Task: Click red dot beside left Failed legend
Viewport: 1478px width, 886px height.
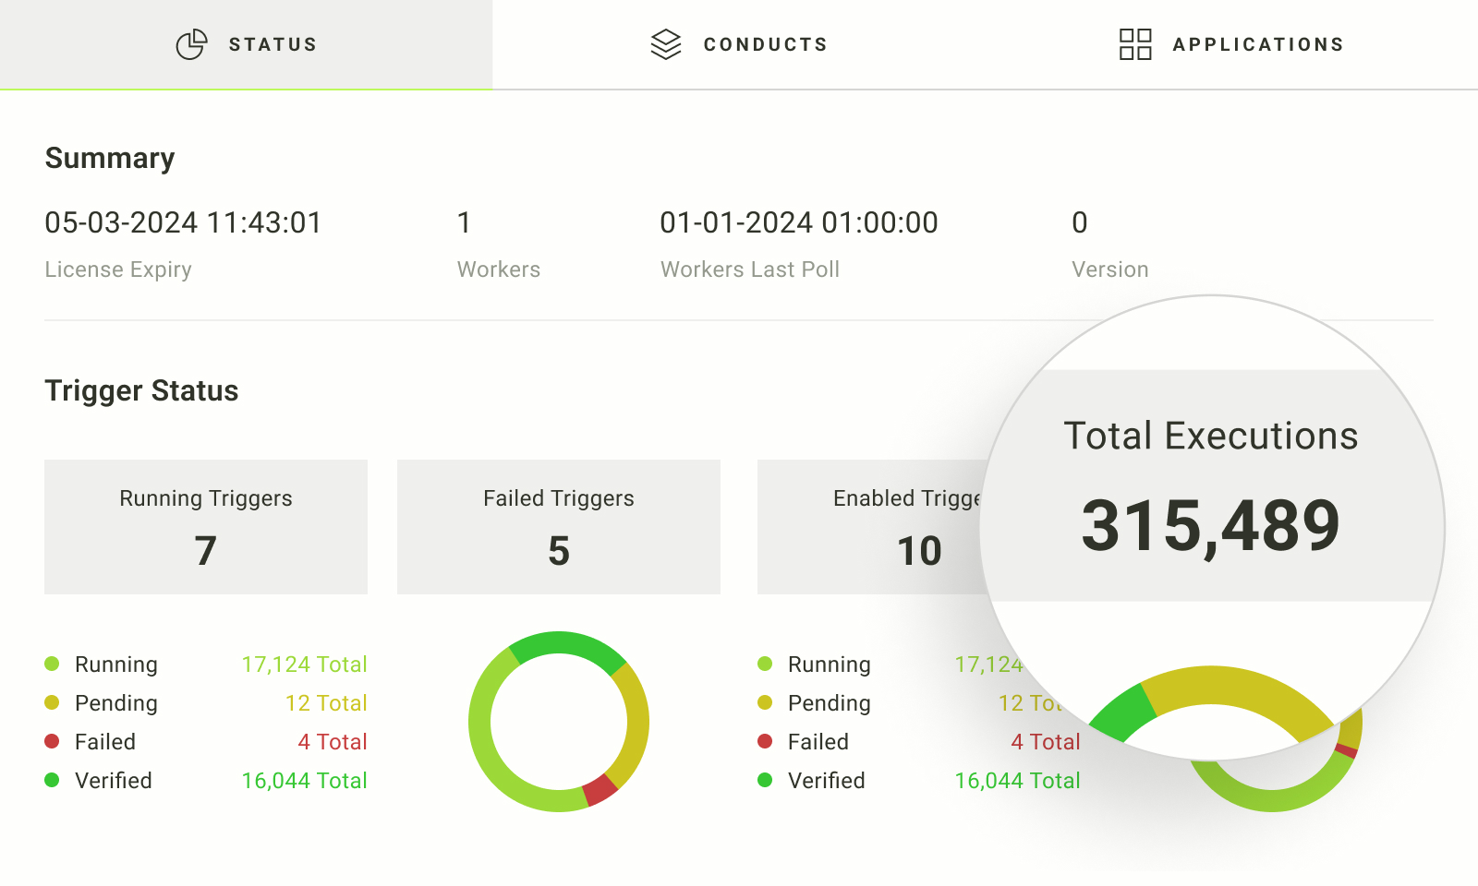Action: pyautogui.click(x=52, y=741)
